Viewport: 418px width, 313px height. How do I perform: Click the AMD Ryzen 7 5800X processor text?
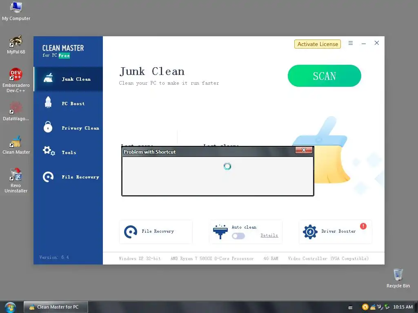pyautogui.click(x=212, y=258)
